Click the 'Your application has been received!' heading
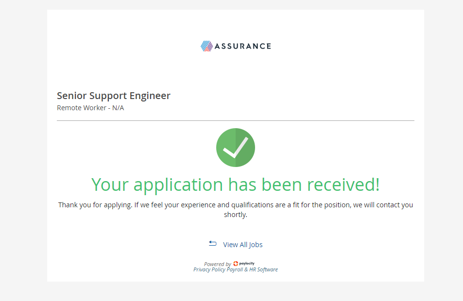Screen dimensions: 463x301 click(x=236, y=184)
